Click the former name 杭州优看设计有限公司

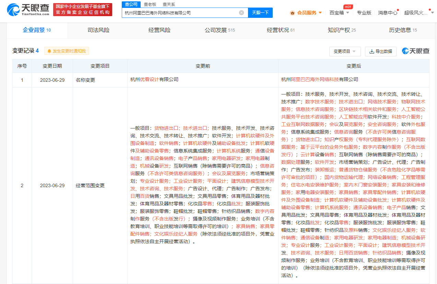pos(154,79)
